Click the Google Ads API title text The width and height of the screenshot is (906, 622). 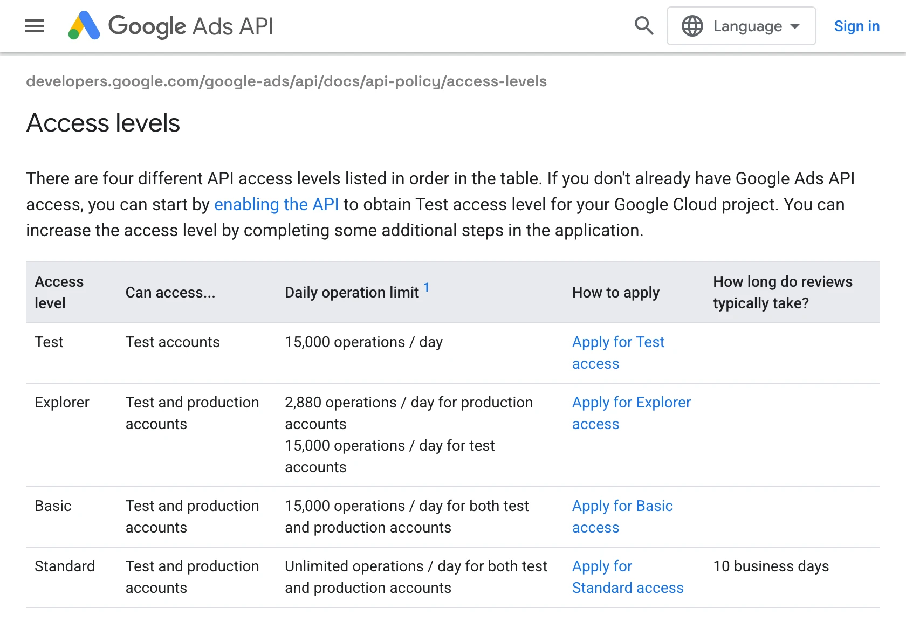click(x=191, y=26)
